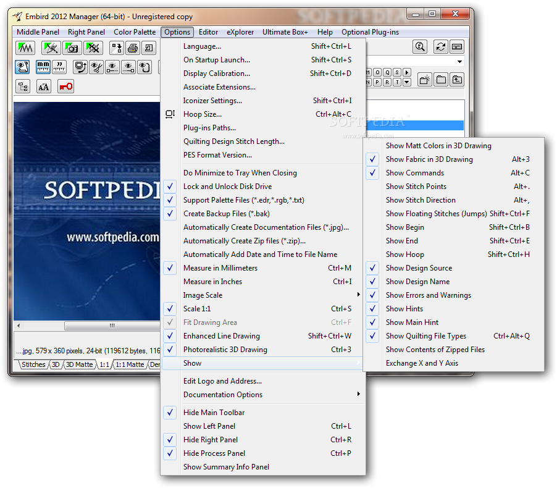Viewport: 557px width, 488px height.
Task: Click the sewing machine icon
Action: click(x=149, y=48)
